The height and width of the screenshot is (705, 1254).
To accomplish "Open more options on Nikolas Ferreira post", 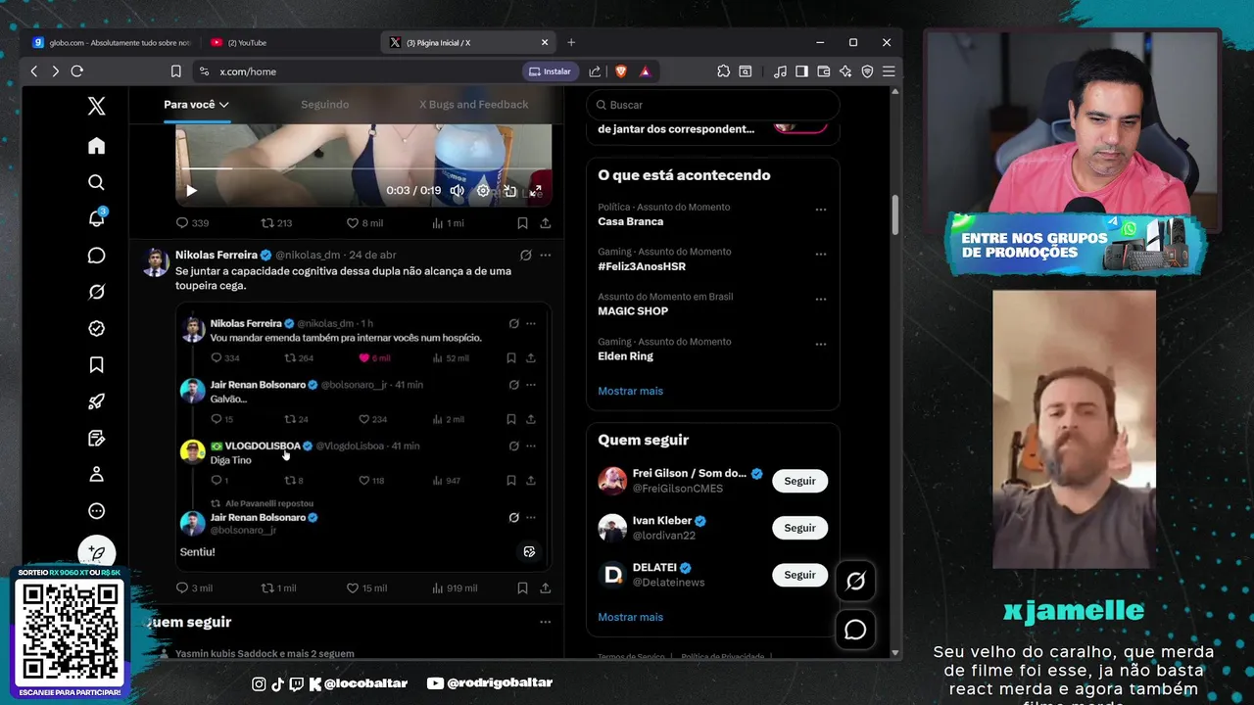I will click(546, 255).
